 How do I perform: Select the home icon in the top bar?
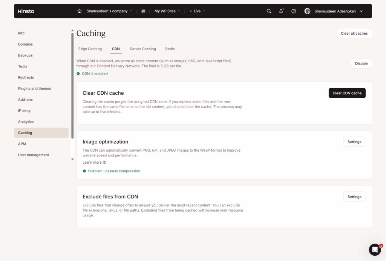click(79, 11)
